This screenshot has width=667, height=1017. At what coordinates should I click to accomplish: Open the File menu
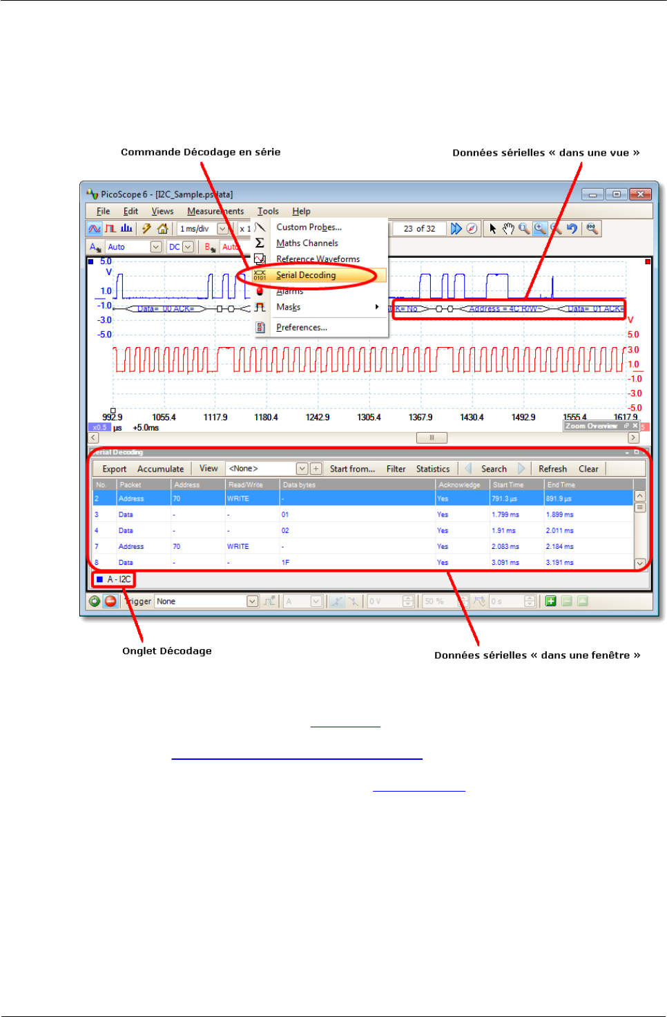pos(104,212)
